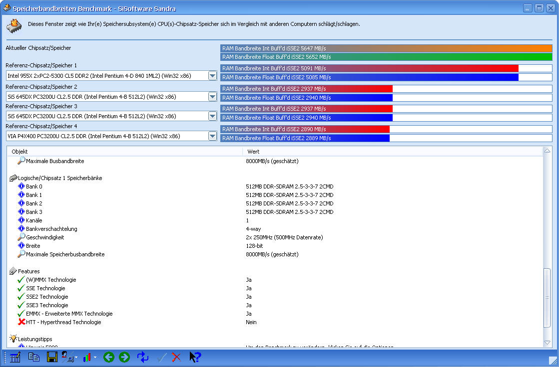Viewport: 559px width, 367px height.
Task: Open Referenz-Chipsatz/Speicher 3 dropdown arrow
Action: (212, 116)
